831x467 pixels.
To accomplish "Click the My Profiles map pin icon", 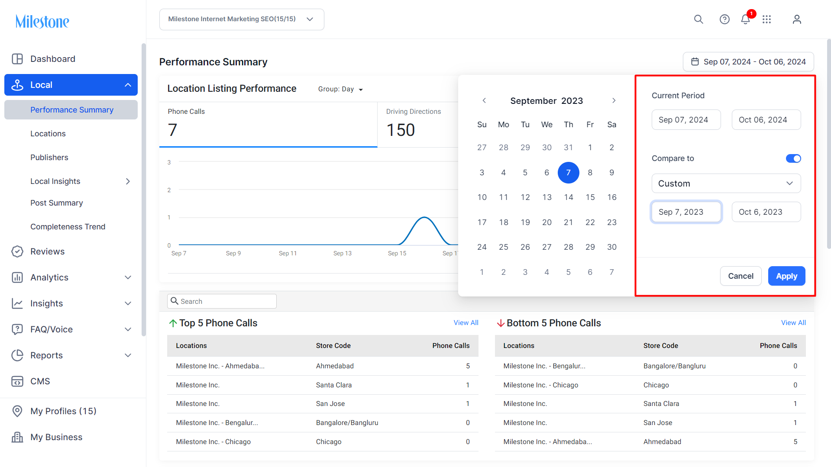I will 17,411.
